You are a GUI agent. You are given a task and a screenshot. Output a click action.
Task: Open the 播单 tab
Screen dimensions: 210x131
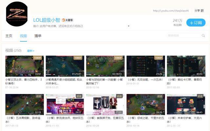point(38,36)
